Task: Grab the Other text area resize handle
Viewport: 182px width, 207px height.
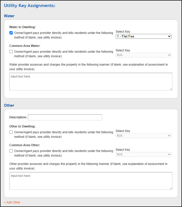Action: [171, 189]
